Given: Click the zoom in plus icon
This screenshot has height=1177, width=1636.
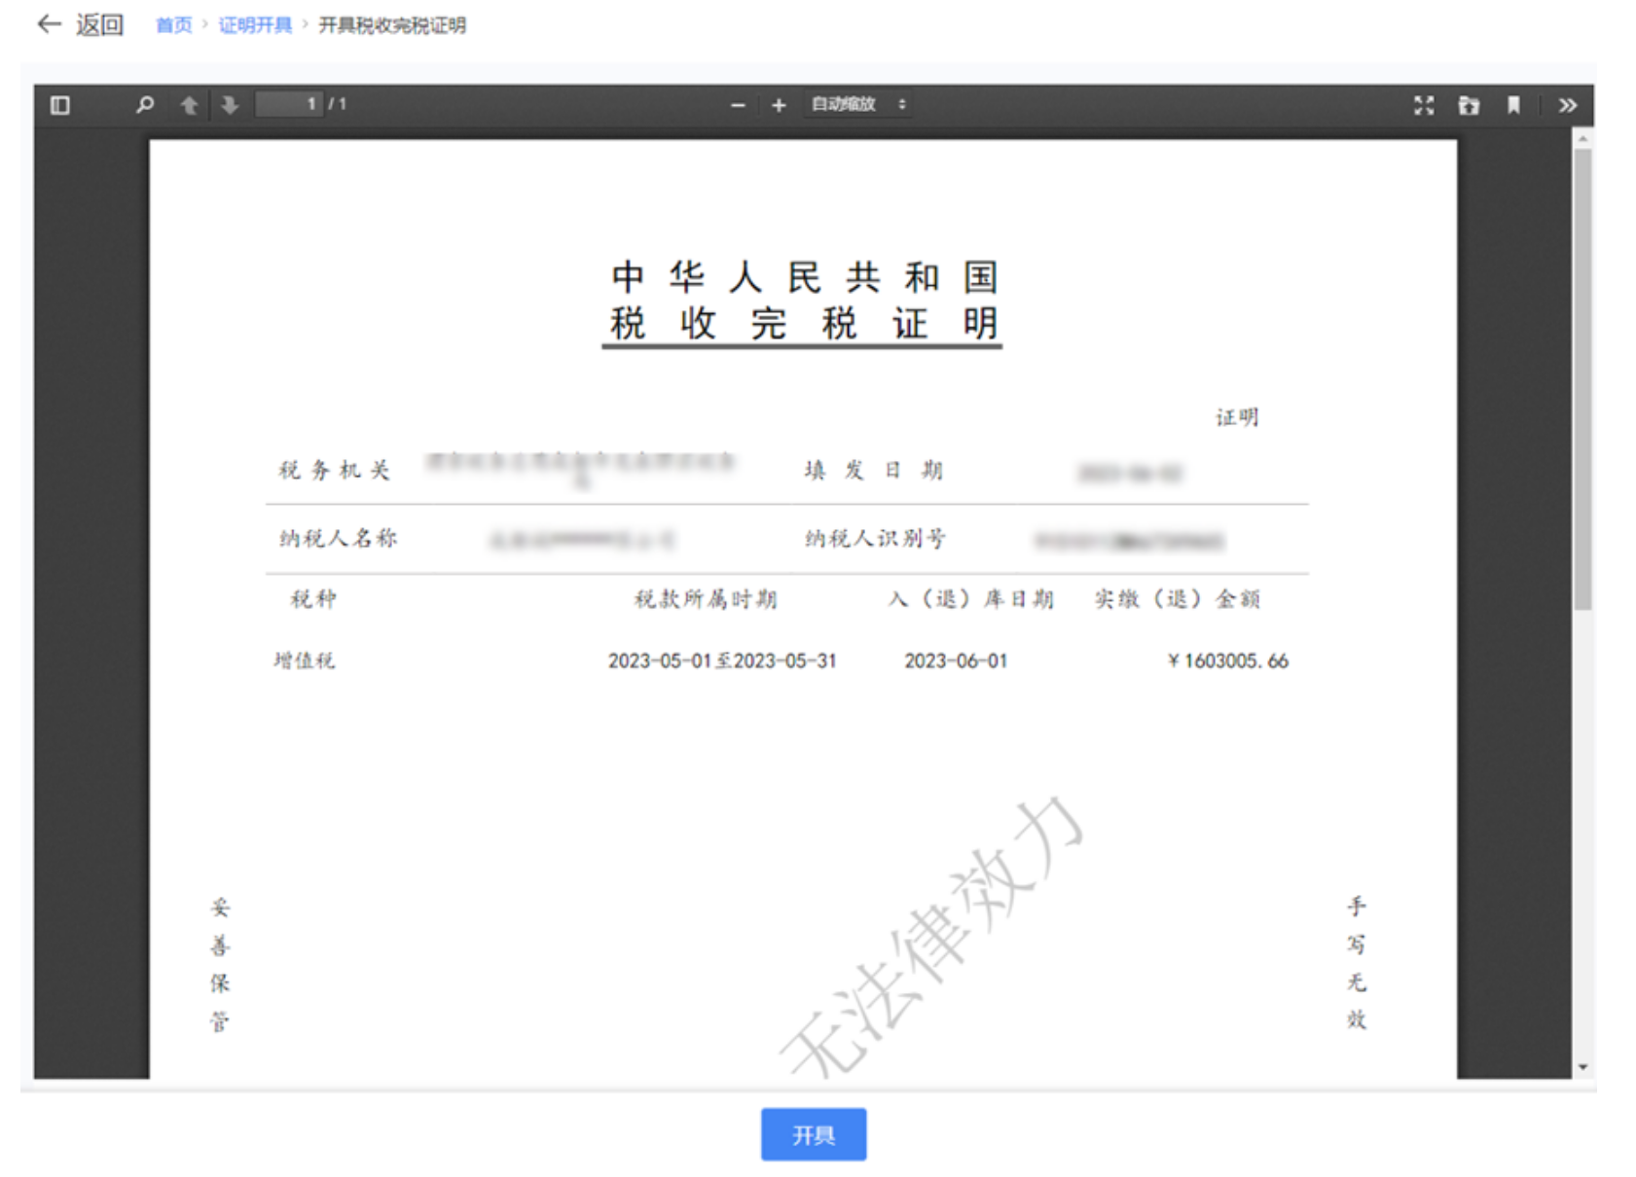Looking at the screenshot, I should point(777,106).
